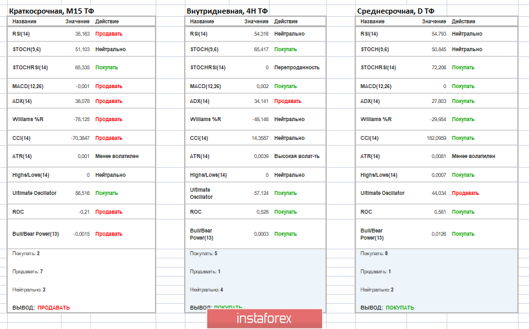Screen dimensions: 529x329
Task: Click RSI(14) value 54,793
Action: tap(439, 34)
